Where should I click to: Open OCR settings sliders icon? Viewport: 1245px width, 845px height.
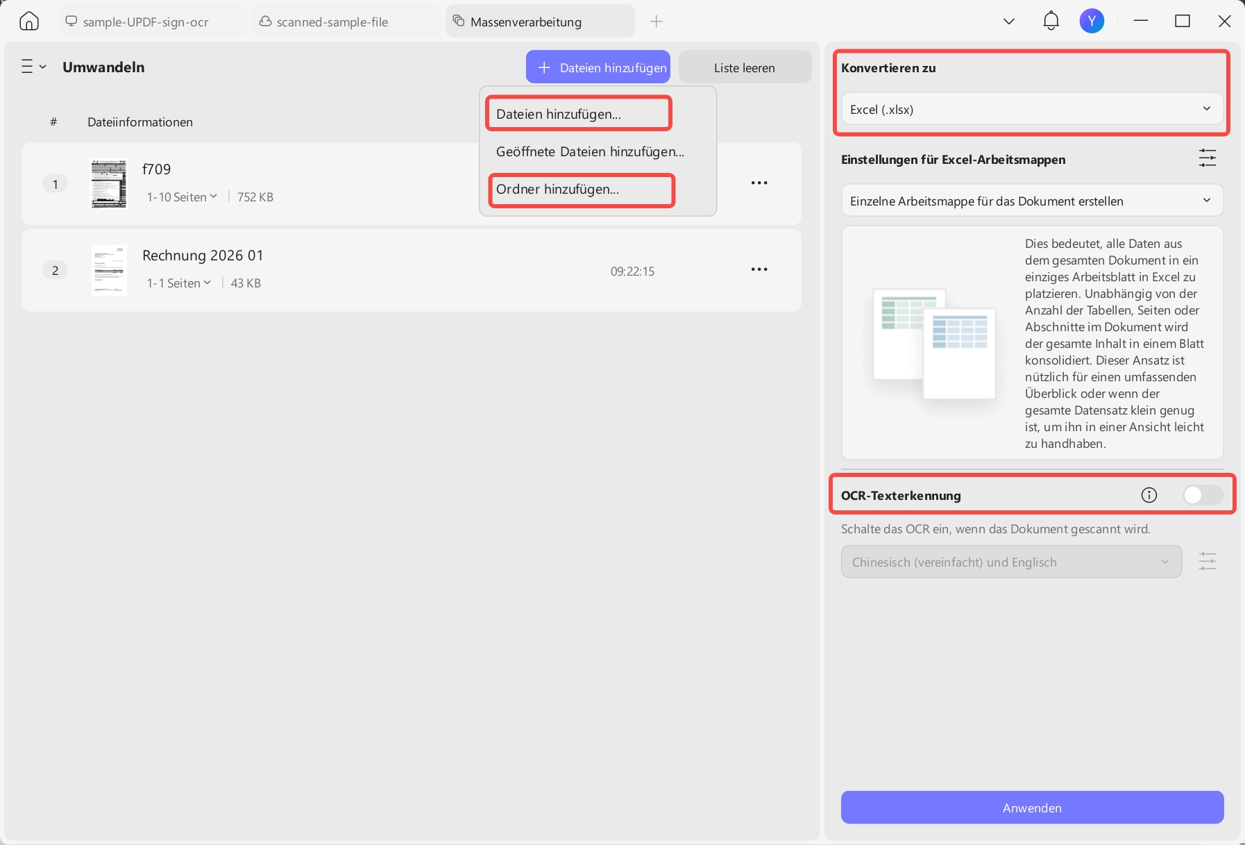click(x=1208, y=562)
